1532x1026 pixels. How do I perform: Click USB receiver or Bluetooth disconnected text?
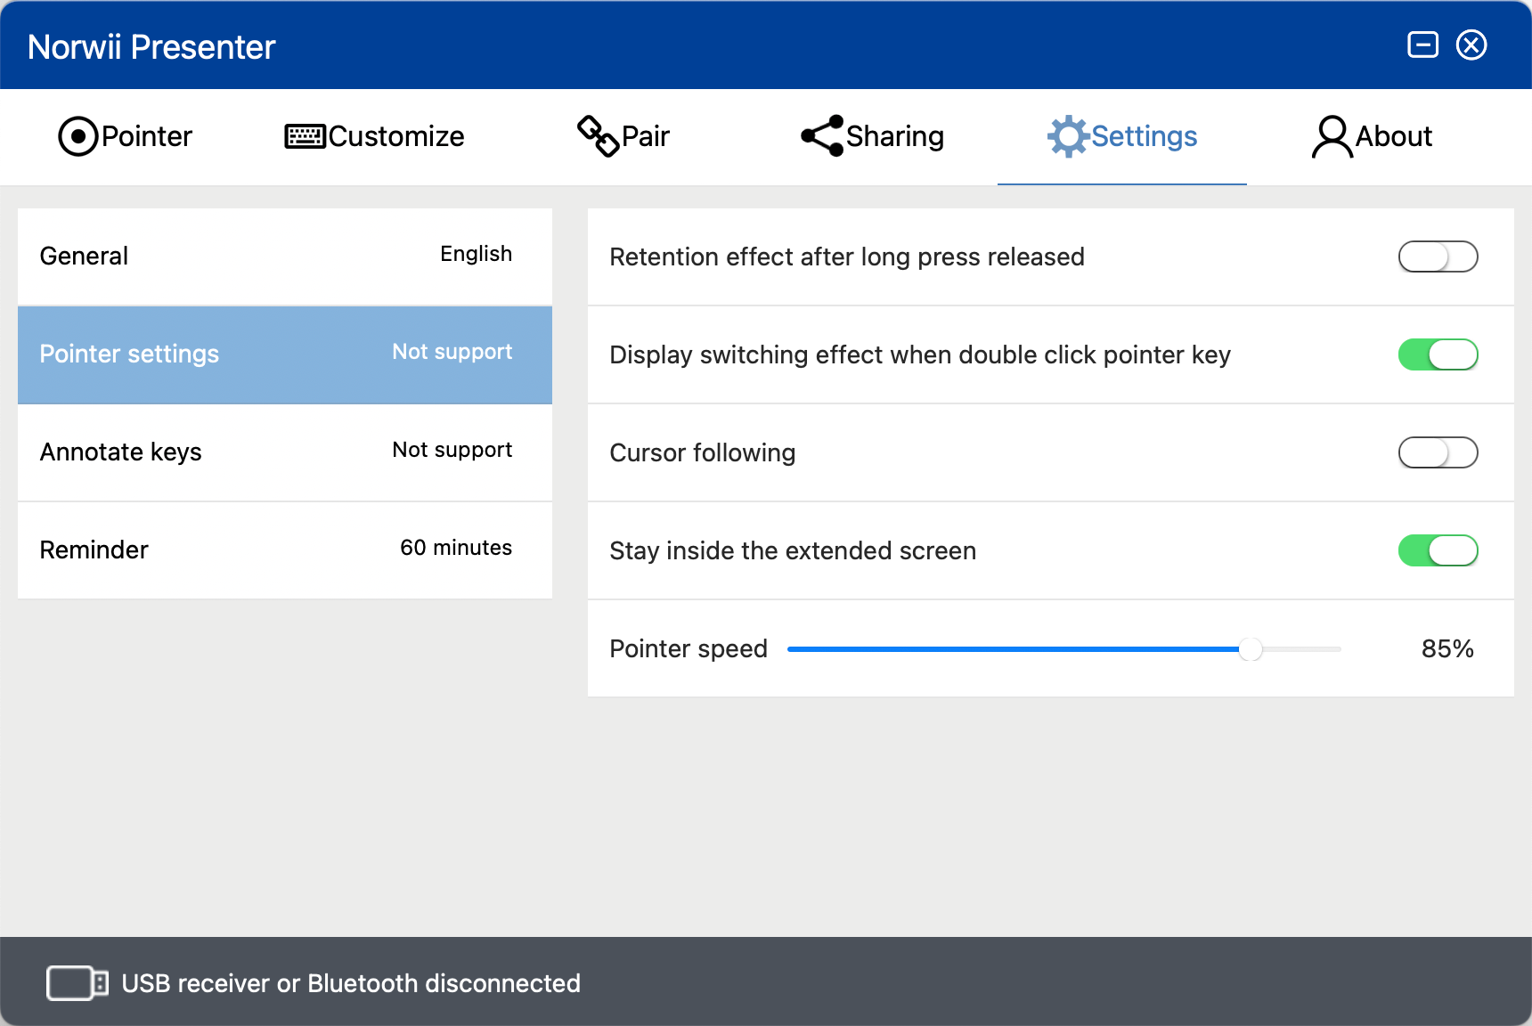(351, 983)
